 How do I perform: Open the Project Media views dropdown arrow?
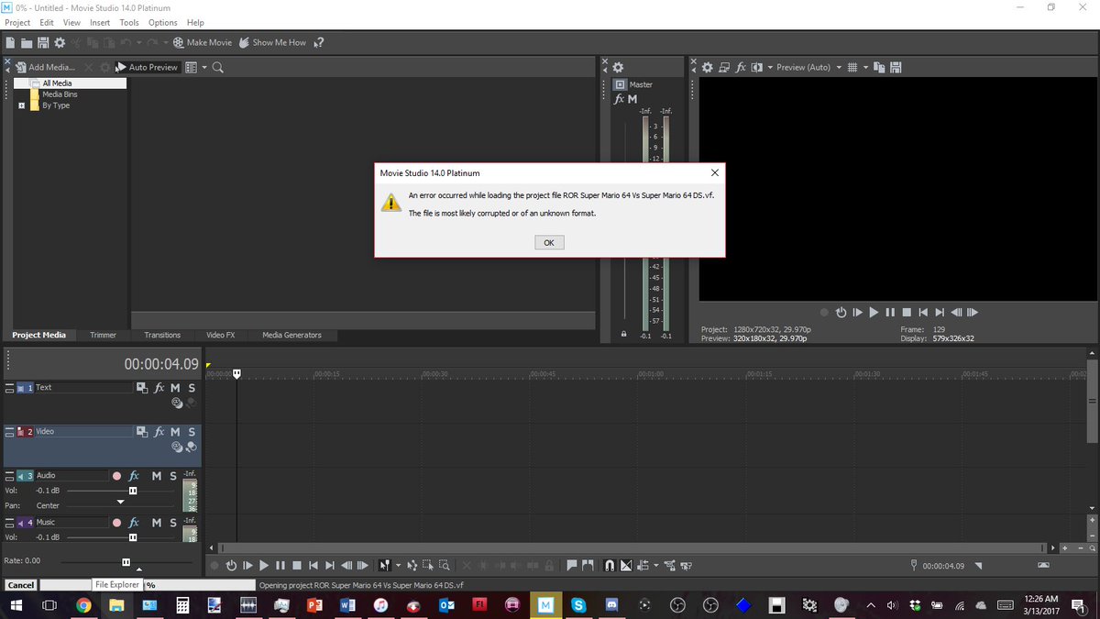click(x=204, y=67)
